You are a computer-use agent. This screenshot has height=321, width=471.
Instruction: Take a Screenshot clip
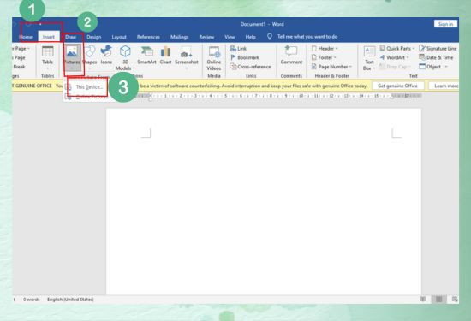(187, 58)
